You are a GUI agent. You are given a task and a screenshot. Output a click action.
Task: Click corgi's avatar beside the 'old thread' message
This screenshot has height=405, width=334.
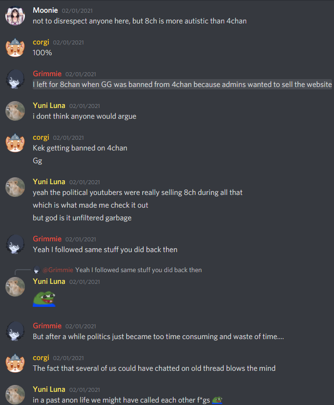[15, 363]
